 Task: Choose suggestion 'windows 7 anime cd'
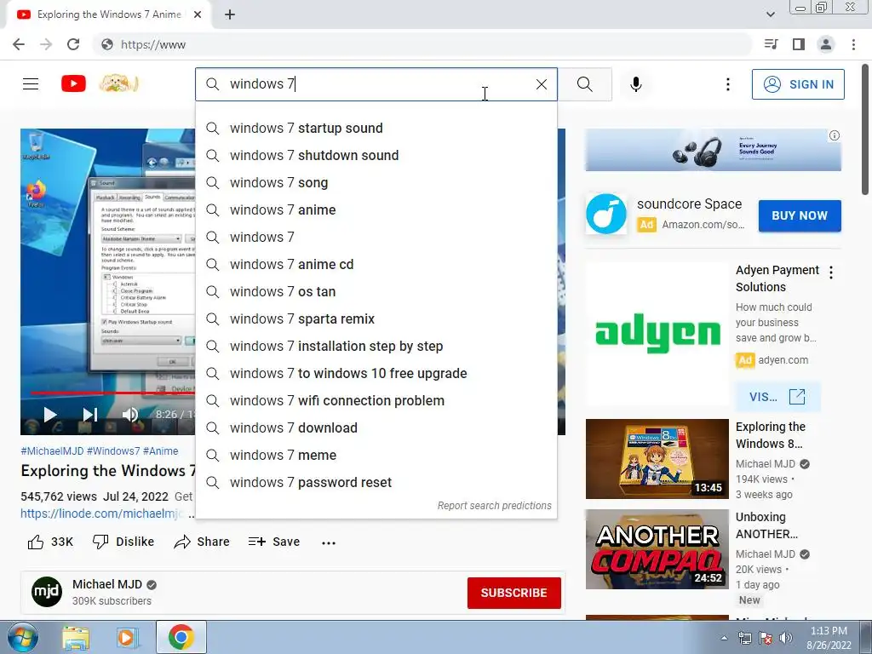click(376, 264)
